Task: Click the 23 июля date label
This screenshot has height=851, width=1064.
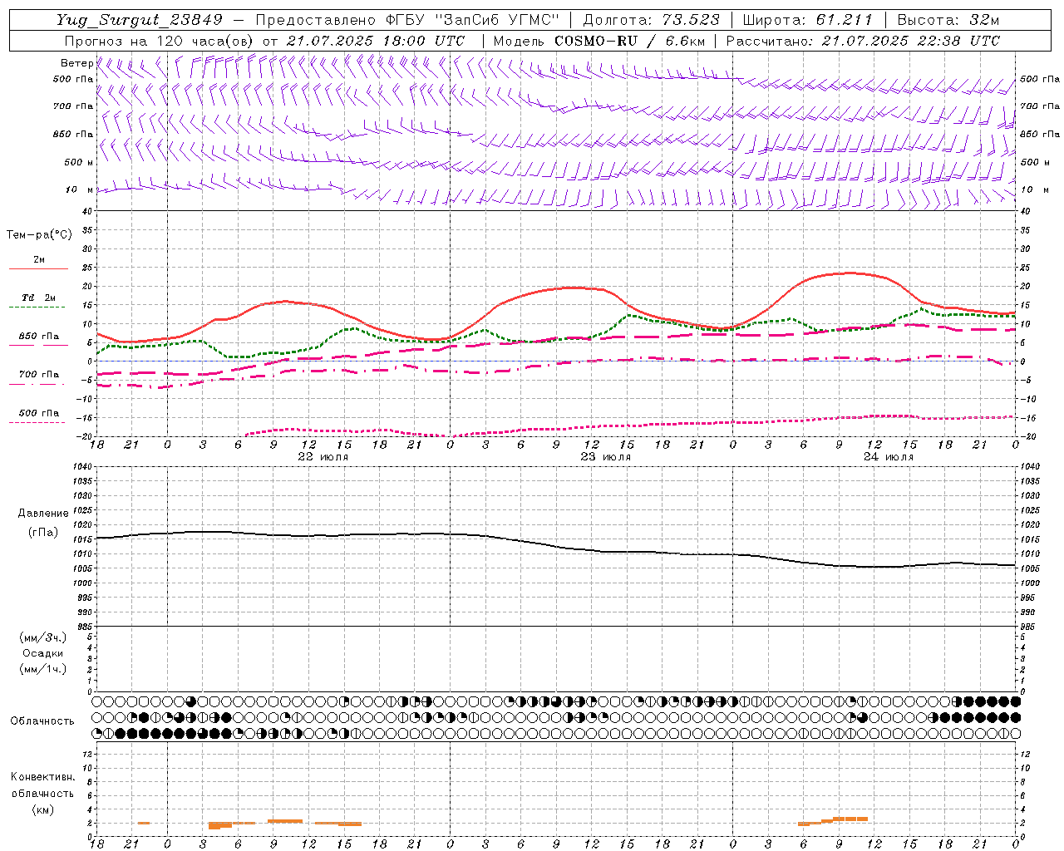Action: click(606, 457)
